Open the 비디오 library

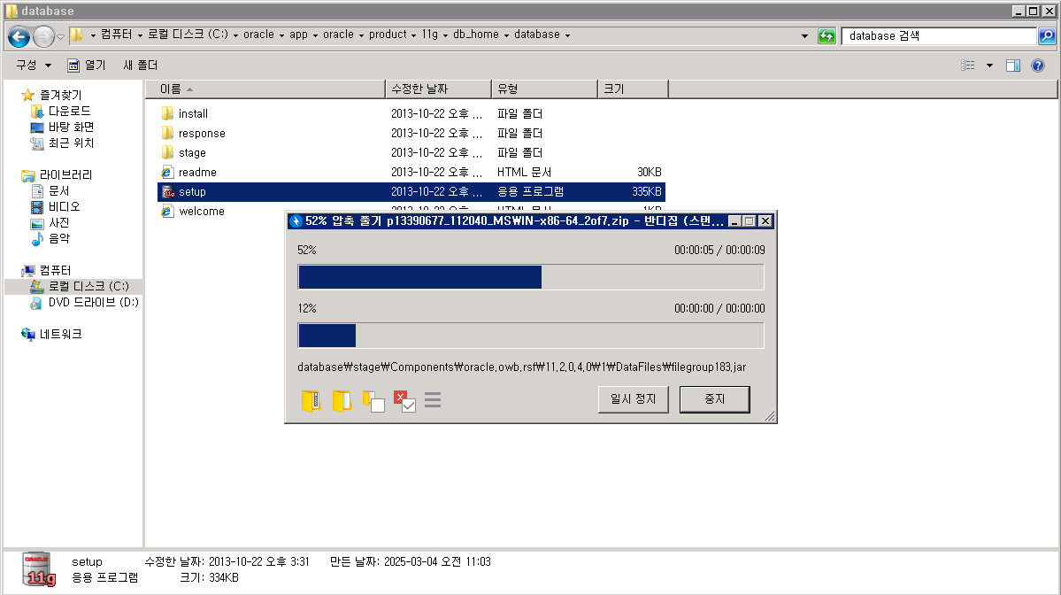click(64, 206)
